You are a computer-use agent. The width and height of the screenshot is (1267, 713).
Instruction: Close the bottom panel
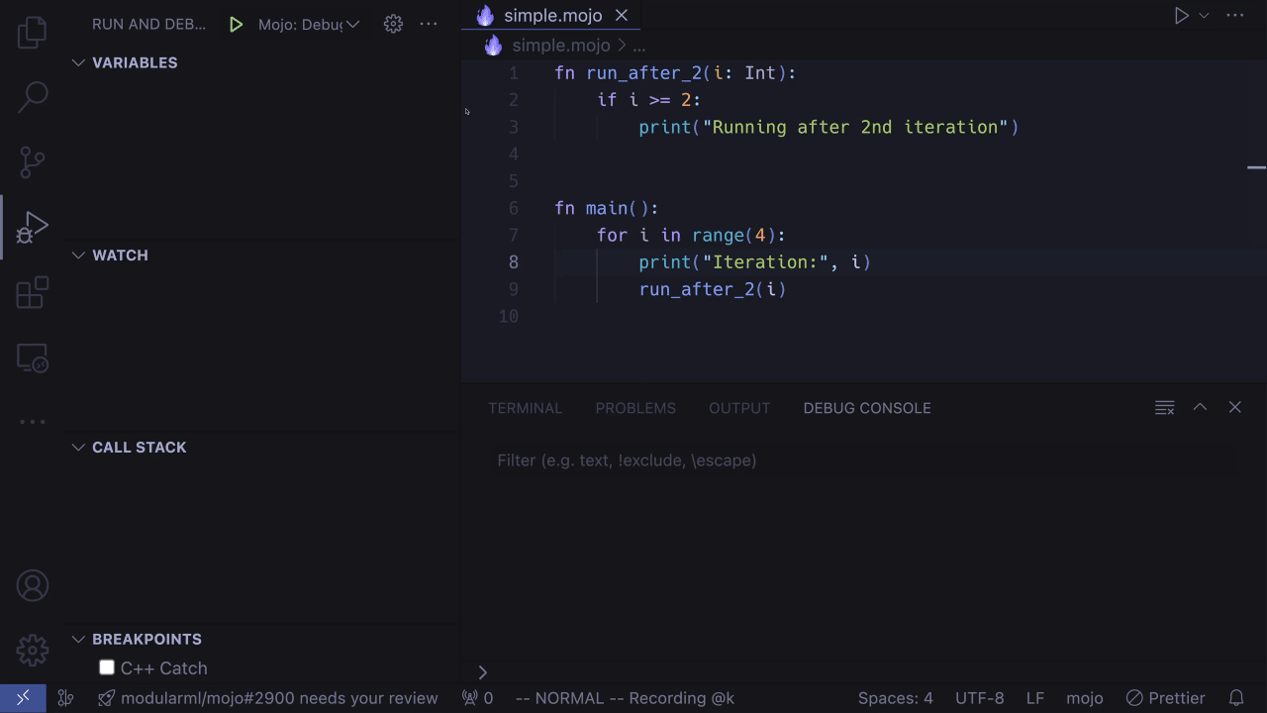1234,407
